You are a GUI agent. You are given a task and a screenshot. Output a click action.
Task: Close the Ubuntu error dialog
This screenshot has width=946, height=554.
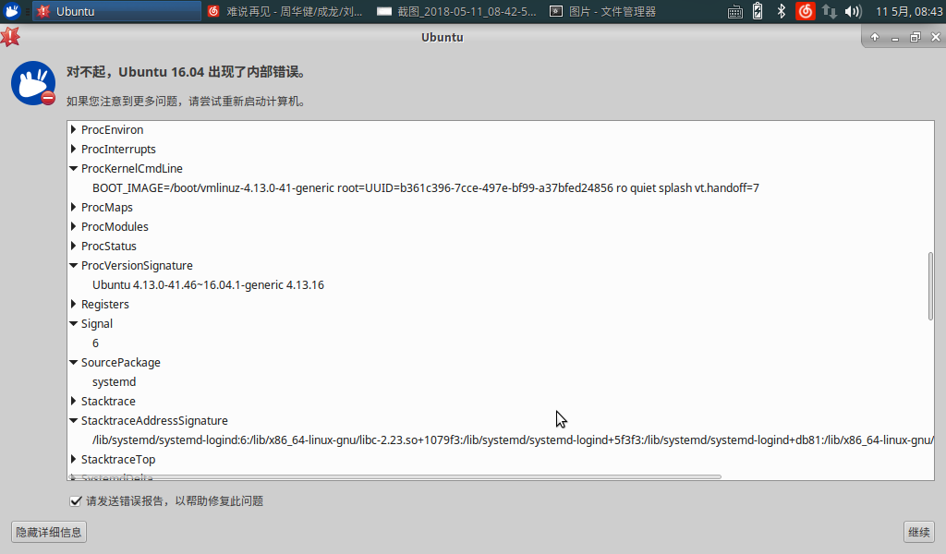[x=936, y=37]
